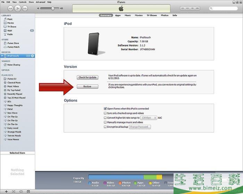Screen dimensions: 243x194
Task: Open the View menu
Action: [15, 2]
